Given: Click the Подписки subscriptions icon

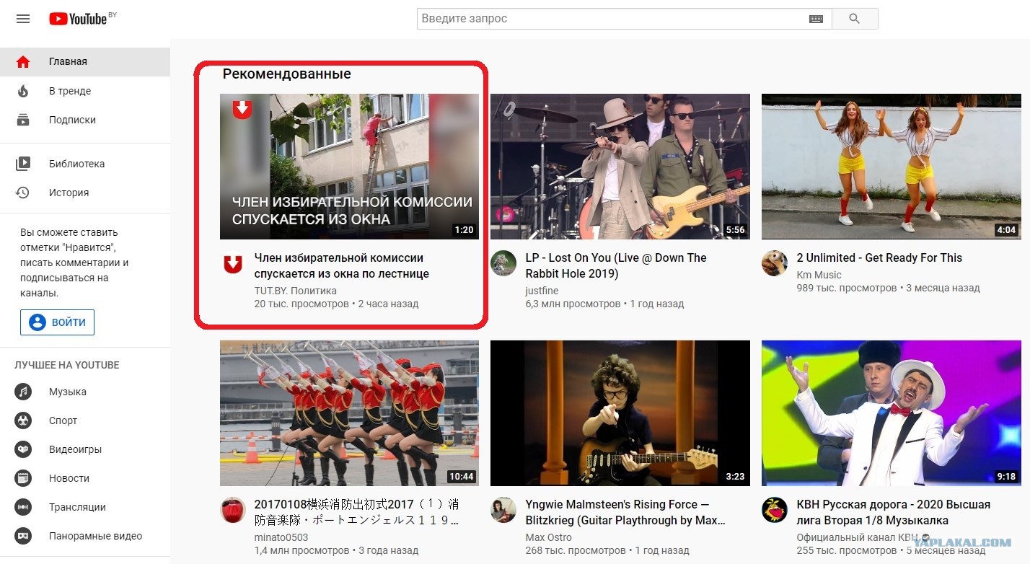Looking at the screenshot, I should 23,120.
